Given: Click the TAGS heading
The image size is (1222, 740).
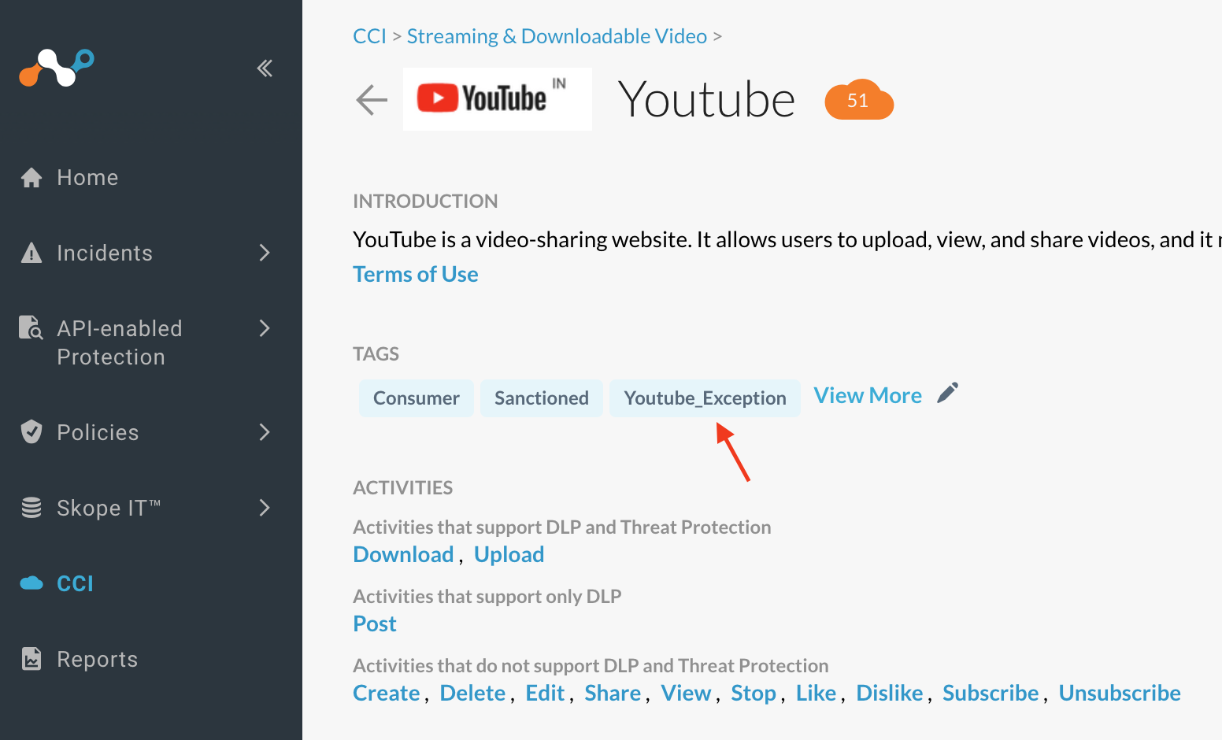Looking at the screenshot, I should tap(376, 354).
